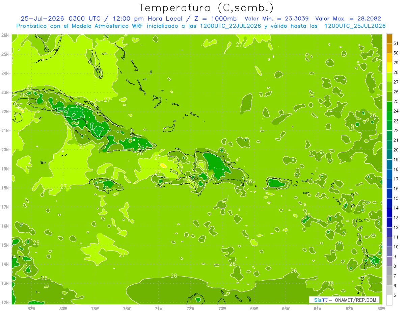Click the "66W" longitude axis label
Viewport: 405px width, 313px height.
point(286,308)
